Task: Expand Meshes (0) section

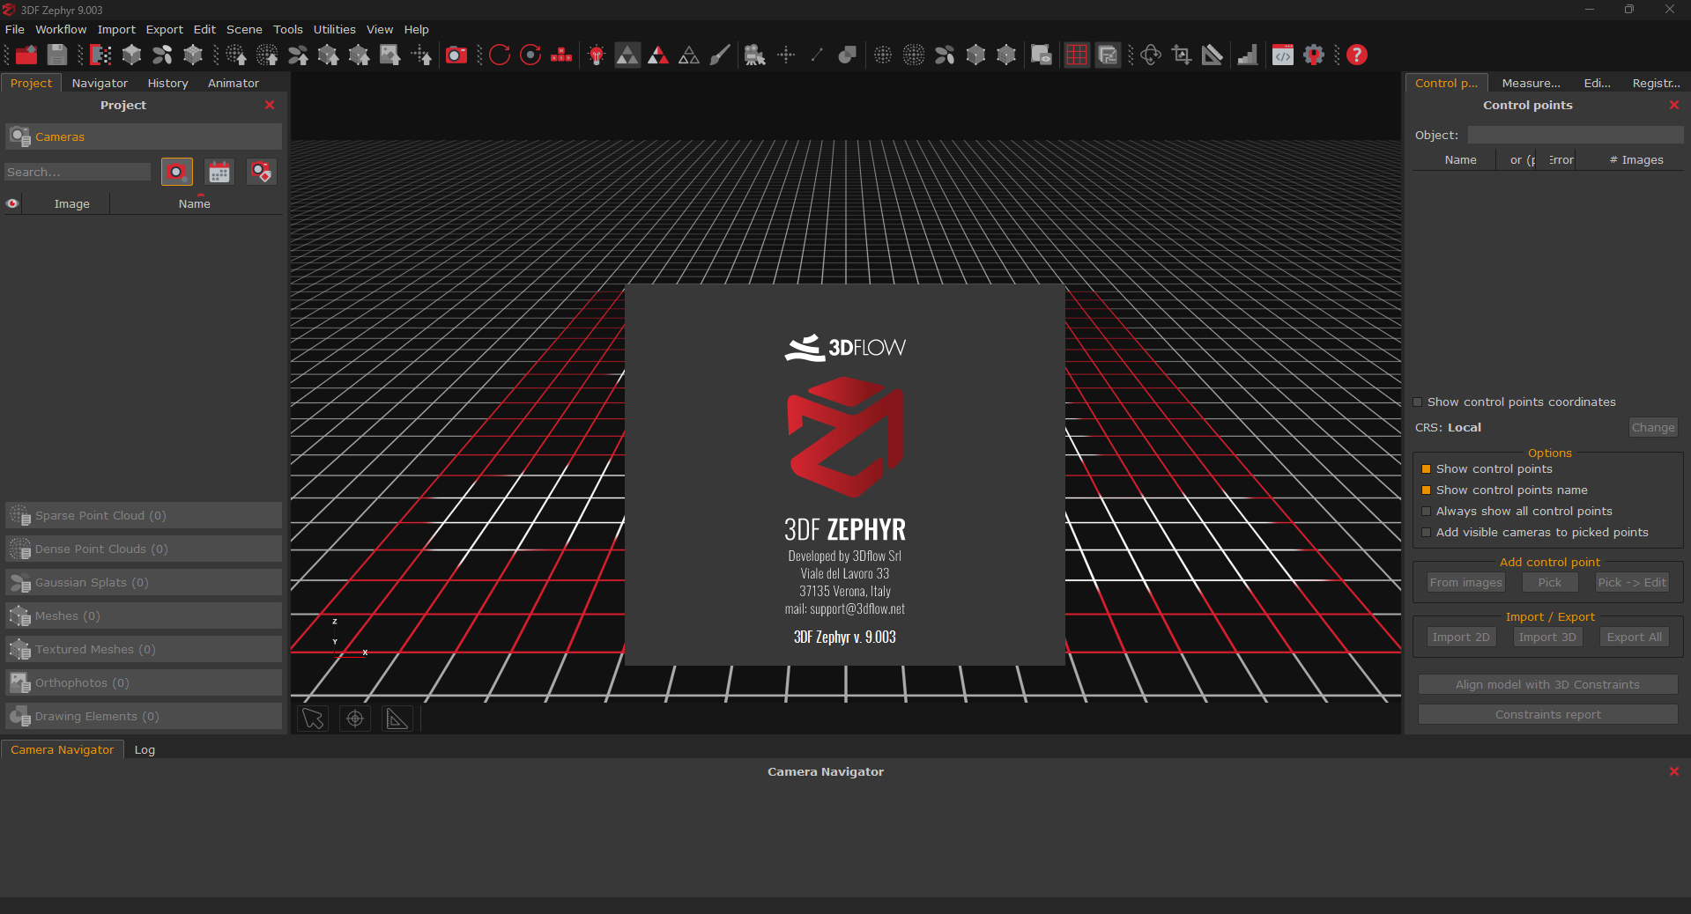Action: tap(144, 615)
